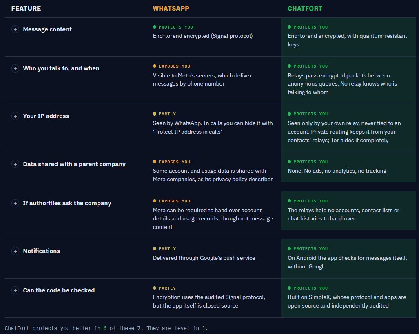This screenshot has height=334, width=419.
Task: Click green PROTECTS YOU dot in WhatsApp Message content
Action: coord(155,27)
